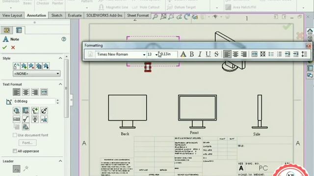Toggle Italic in Formatting toolbar
This screenshot has height=176, width=314.
pos(200,54)
